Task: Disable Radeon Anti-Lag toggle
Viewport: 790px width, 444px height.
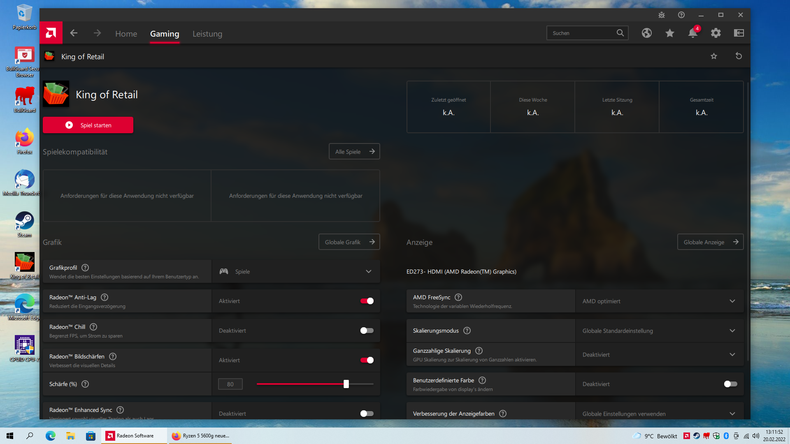Action: tap(367, 301)
